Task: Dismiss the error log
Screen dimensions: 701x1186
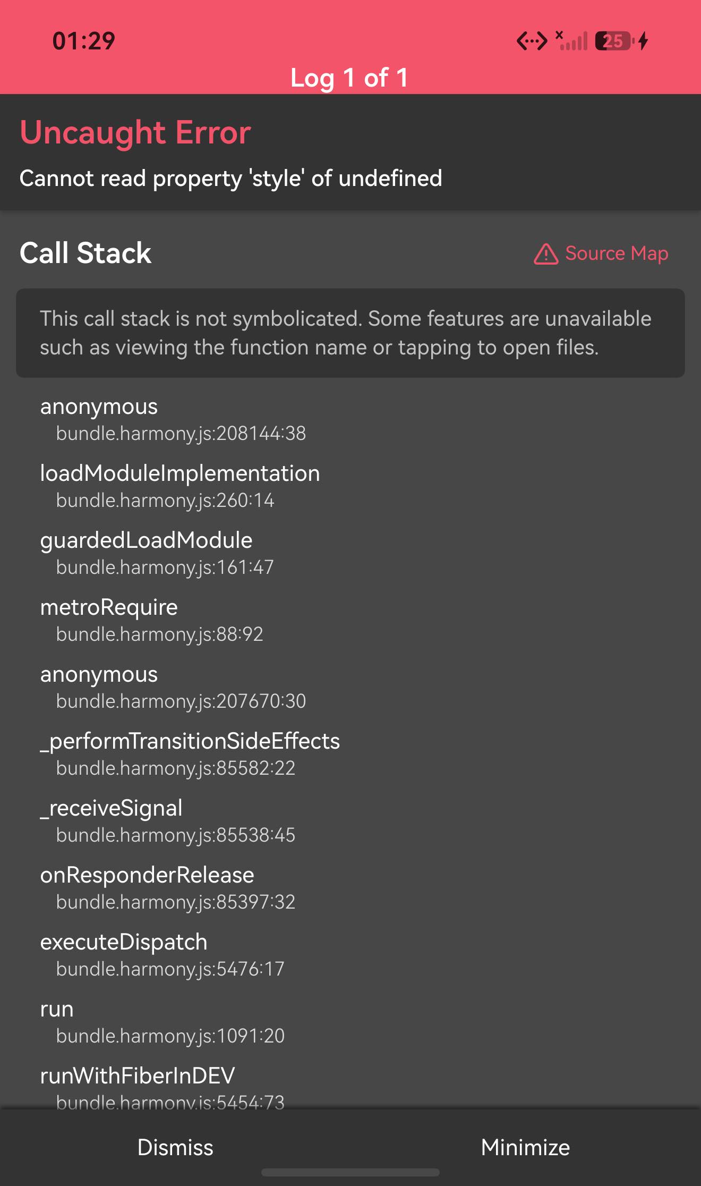Action: click(x=175, y=1147)
